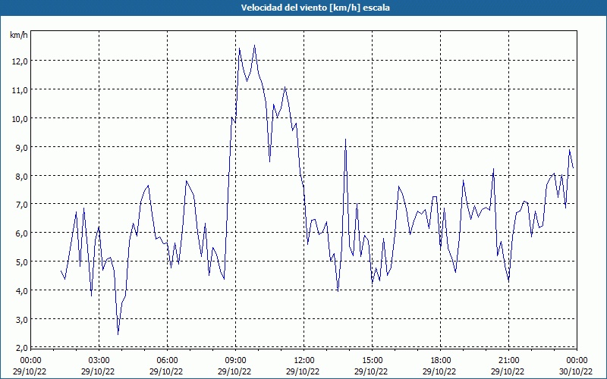Screen dimensions: 607x379
Task: Click the '29/10/22' date under 03:00
Action: (x=98, y=371)
